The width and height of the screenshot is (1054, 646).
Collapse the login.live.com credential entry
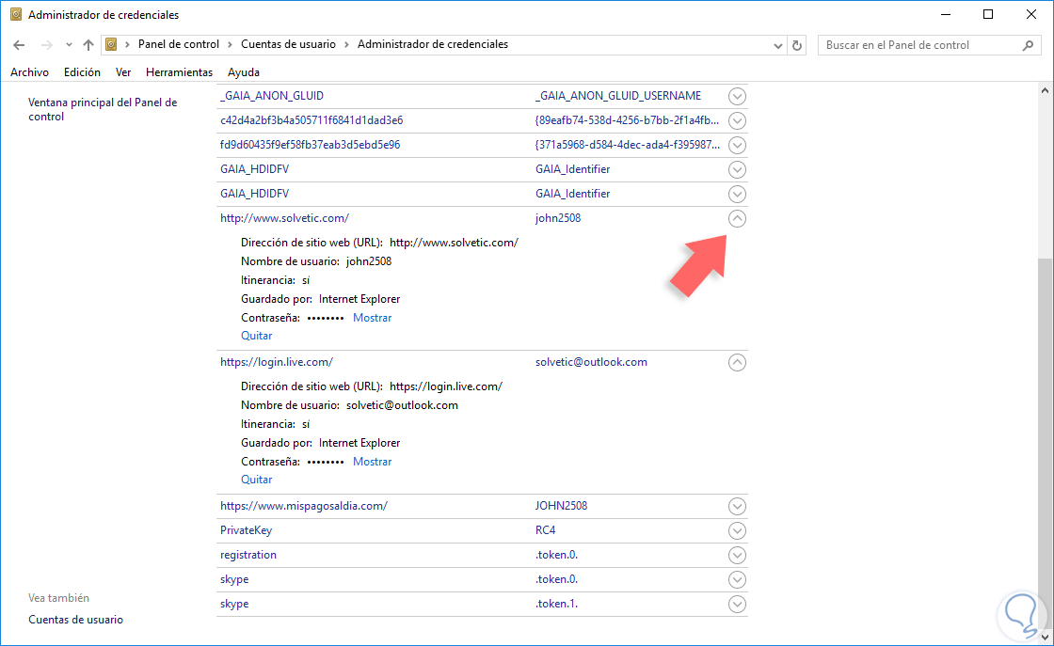pos(738,362)
